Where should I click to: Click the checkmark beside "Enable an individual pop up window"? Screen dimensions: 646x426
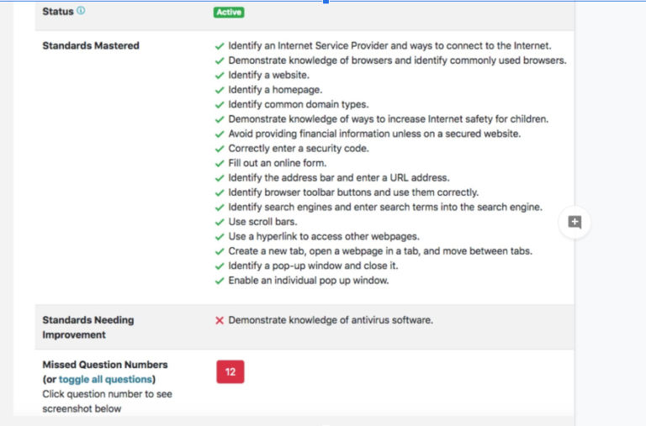pos(220,281)
